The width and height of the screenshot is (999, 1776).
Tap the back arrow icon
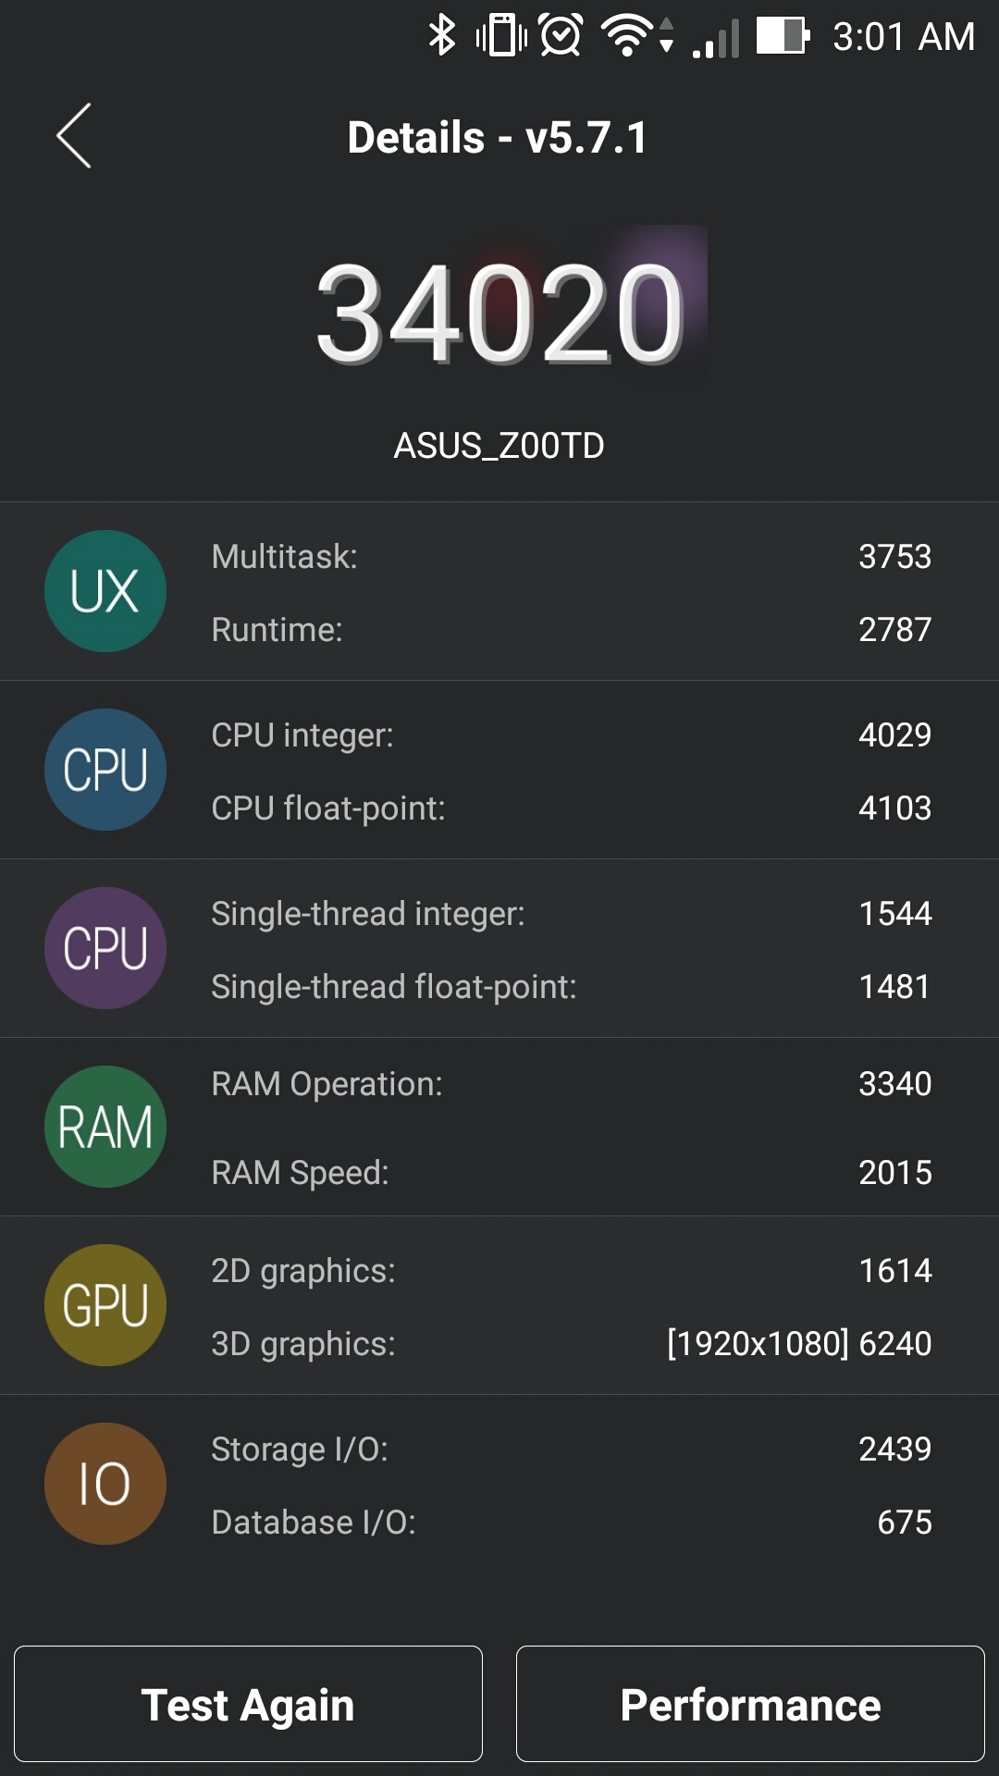(x=74, y=136)
